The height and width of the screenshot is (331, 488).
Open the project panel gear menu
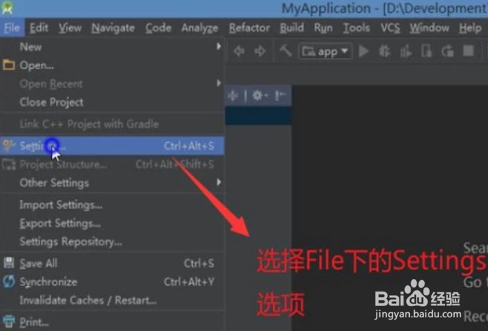click(x=260, y=96)
